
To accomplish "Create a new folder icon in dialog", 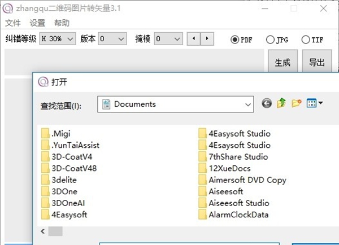I will pyautogui.click(x=296, y=103).
